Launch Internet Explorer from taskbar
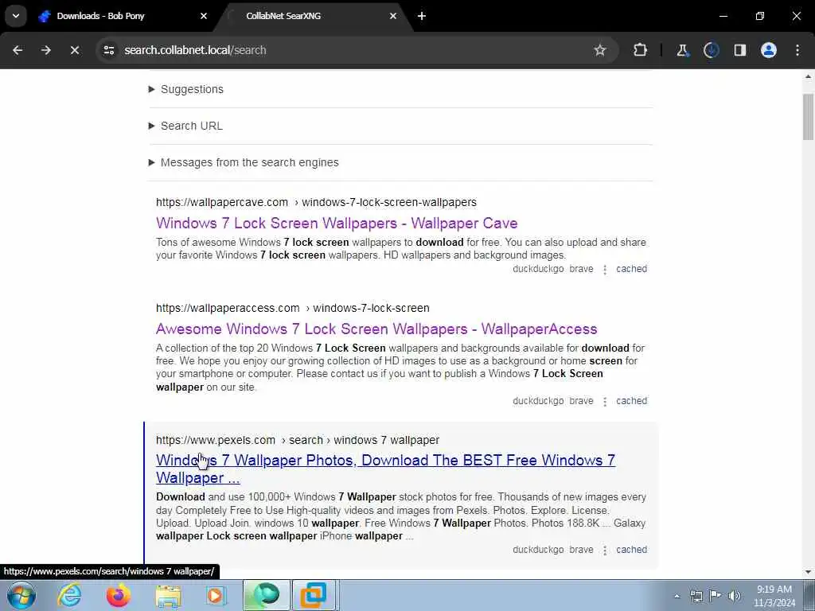Viewport: 815px width, 611px height. tap(69, 595)
